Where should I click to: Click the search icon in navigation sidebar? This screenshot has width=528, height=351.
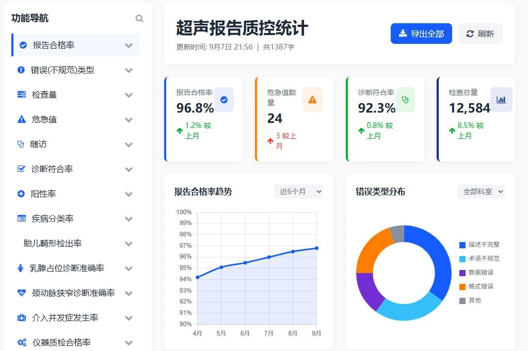point(139,19)
